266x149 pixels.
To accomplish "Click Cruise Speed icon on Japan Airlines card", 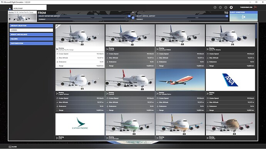I will pyautogui.click(x=57, y=98).
